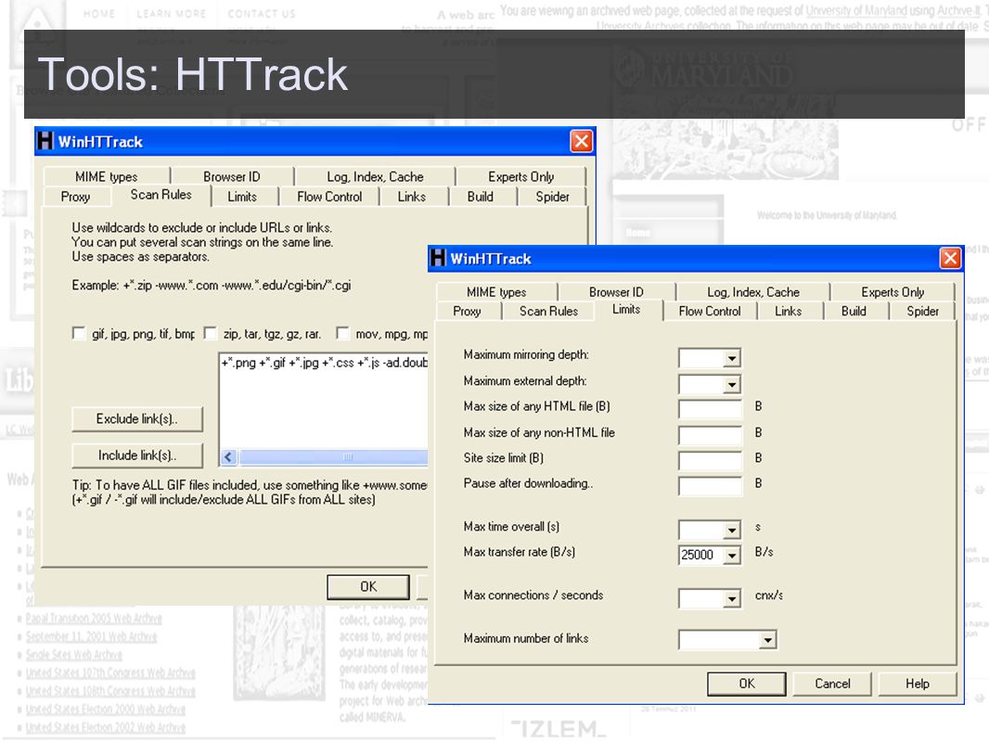Click CONTACT US in the background page header
This screenshot has height=742, width=989.
[x=261, y=13]
